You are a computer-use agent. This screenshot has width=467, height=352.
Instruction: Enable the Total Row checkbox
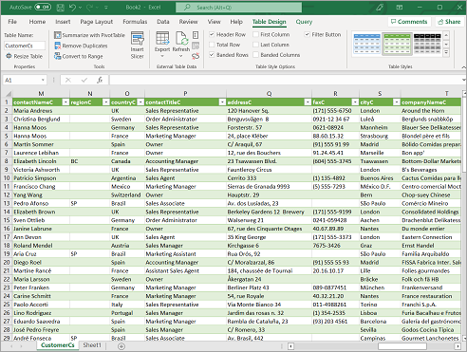click(x=212, y=45)
